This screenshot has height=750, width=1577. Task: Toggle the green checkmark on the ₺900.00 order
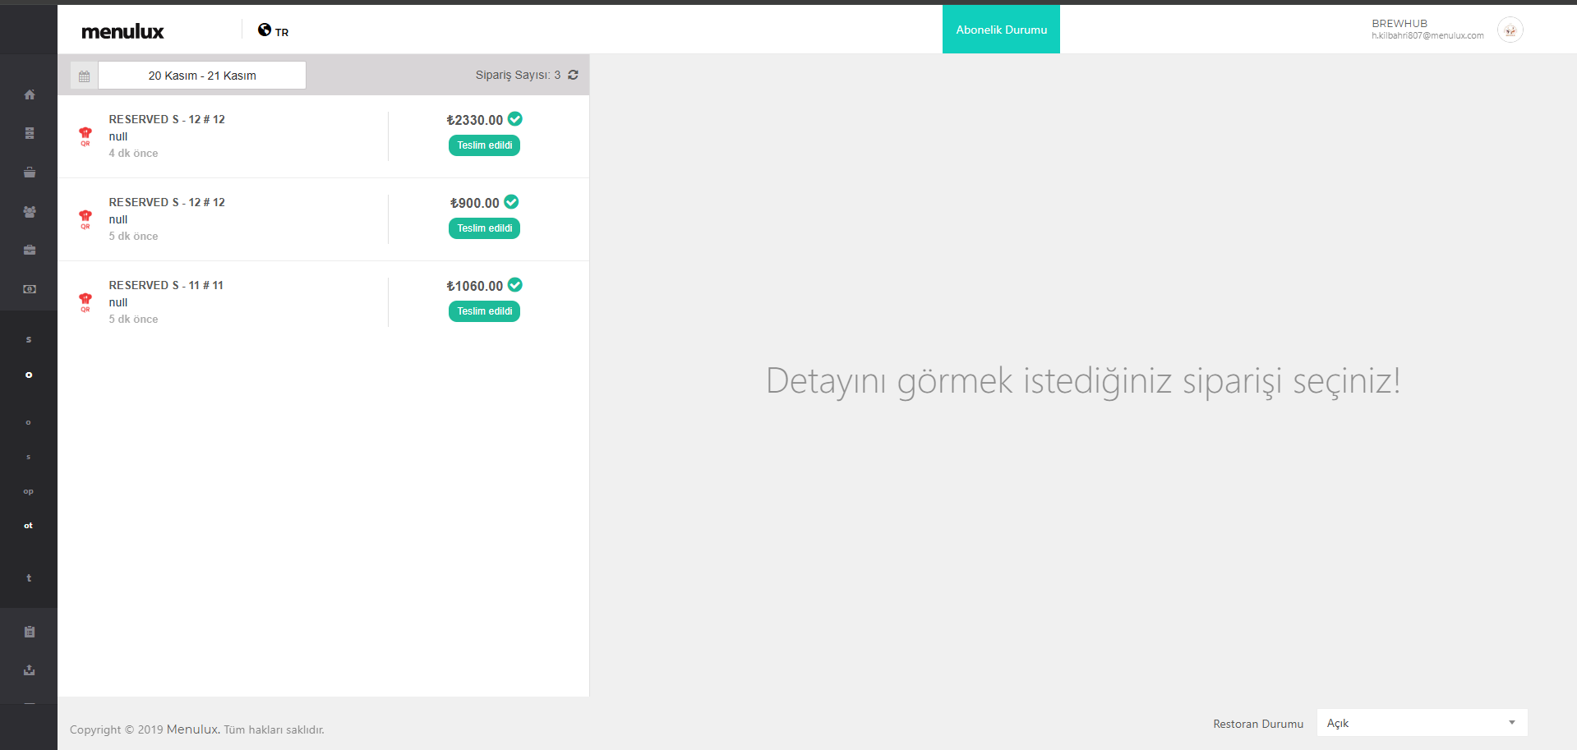pyautogui.click(x=511, y=202)
